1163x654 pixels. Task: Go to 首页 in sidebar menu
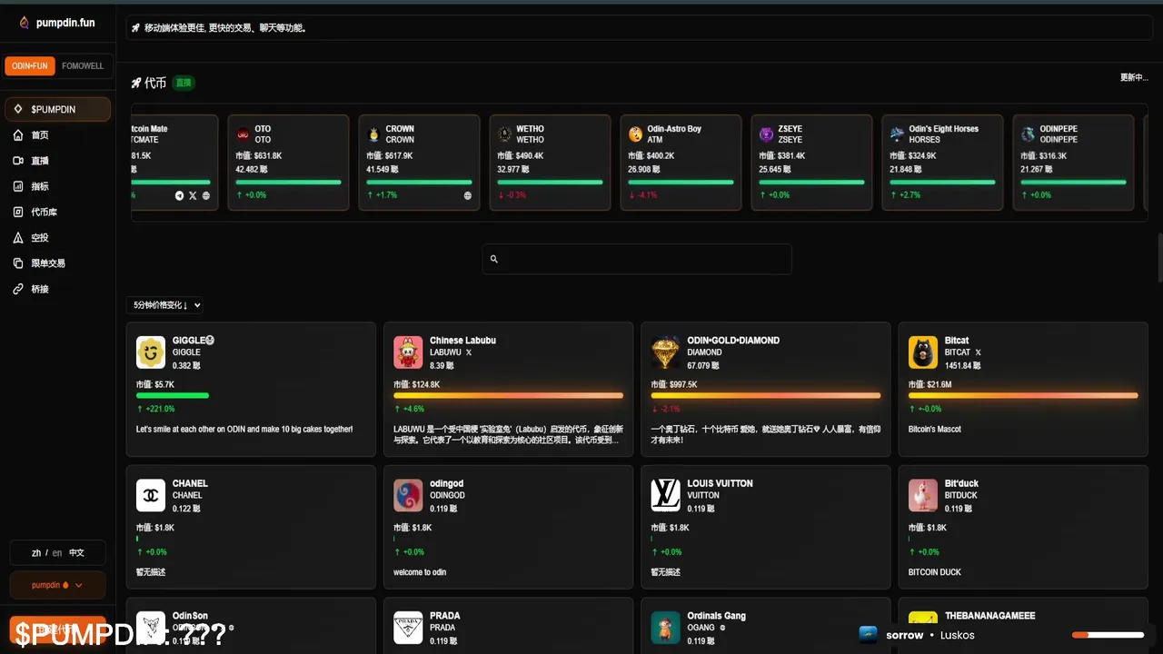point(40,135)
